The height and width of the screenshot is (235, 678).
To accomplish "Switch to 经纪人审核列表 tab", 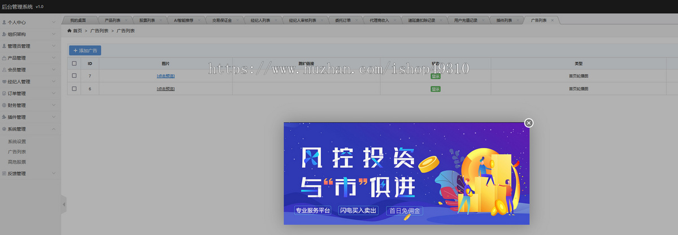I will tap(303, 20).
